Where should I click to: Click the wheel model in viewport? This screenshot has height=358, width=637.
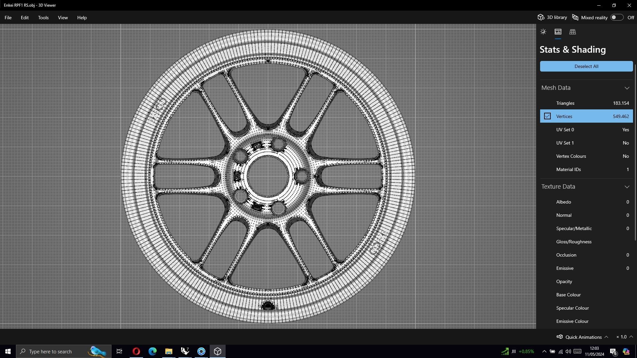point(268,176)
